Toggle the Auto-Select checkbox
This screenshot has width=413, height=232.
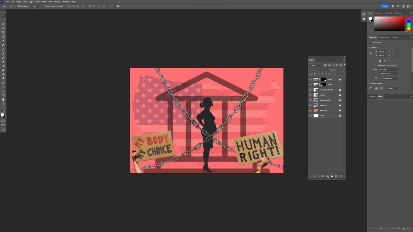(19, 6)
